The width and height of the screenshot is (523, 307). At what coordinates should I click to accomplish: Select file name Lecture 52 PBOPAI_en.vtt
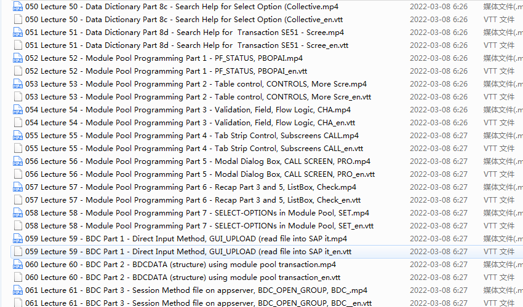pyautogui.click(x=166, y=71)
